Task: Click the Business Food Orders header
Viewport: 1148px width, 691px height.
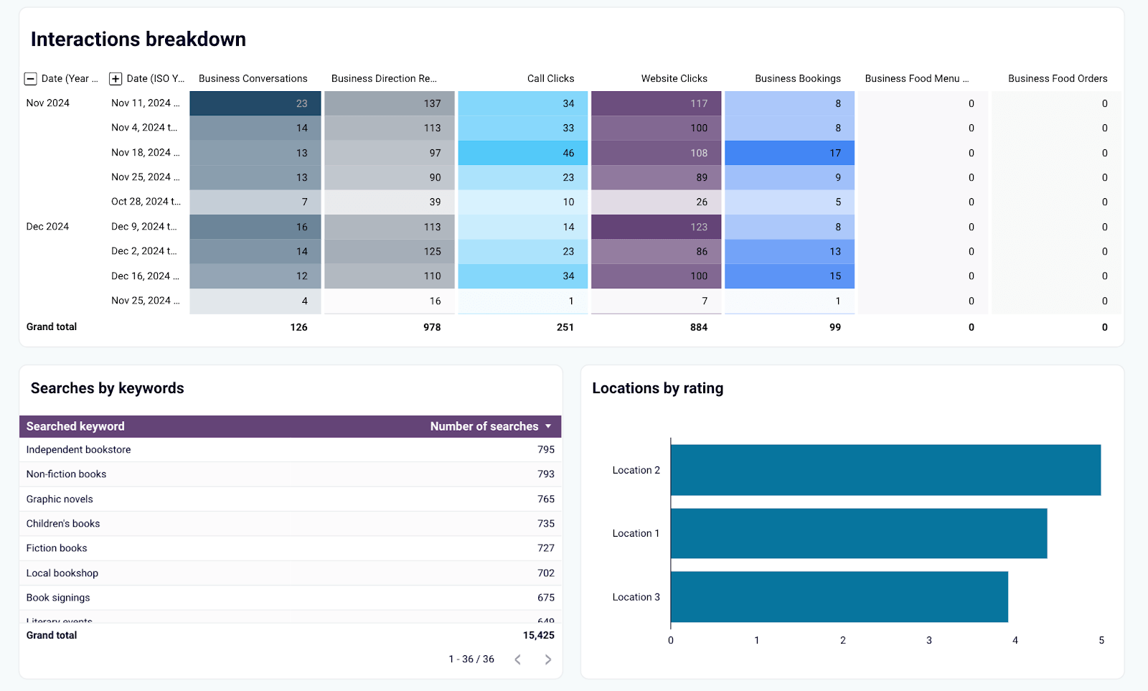Action: click(x=1058, y=79)
